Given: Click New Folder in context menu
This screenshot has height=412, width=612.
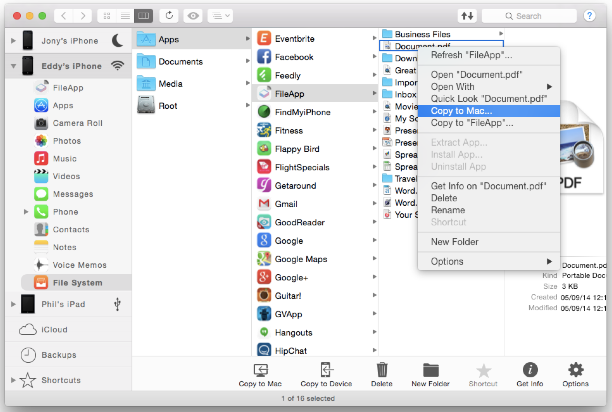Looking at the screenshot, I should 454,241.
